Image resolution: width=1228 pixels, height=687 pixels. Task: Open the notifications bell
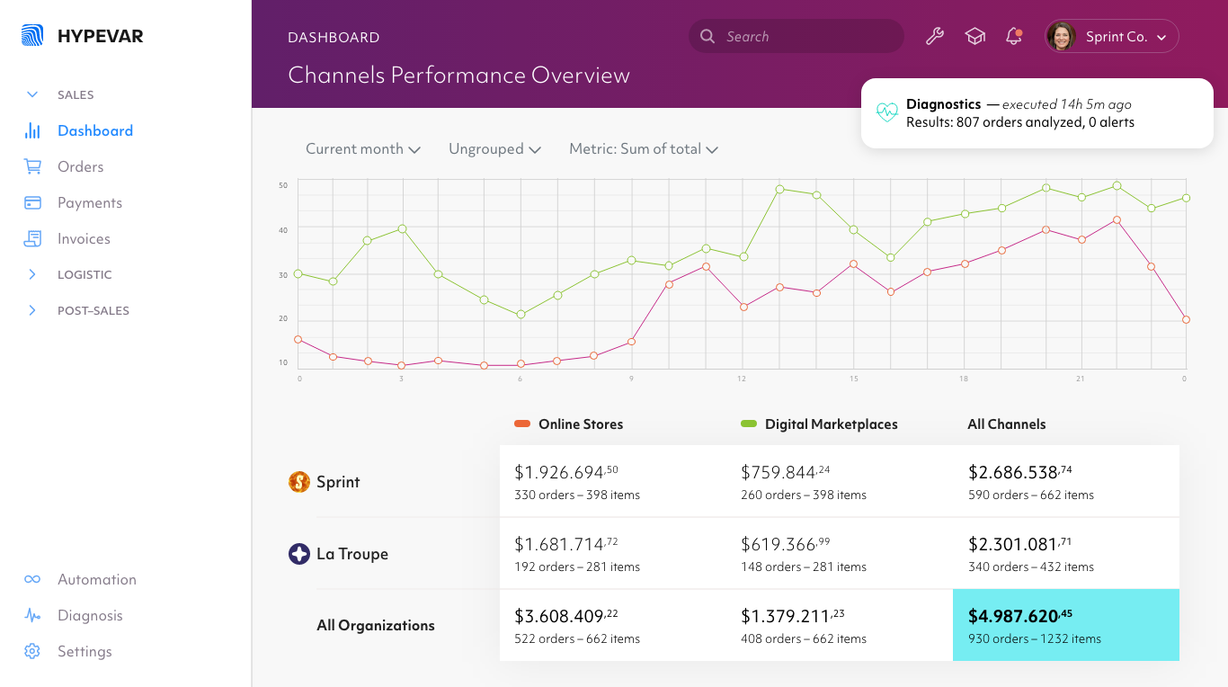(x=1014, y=37)
